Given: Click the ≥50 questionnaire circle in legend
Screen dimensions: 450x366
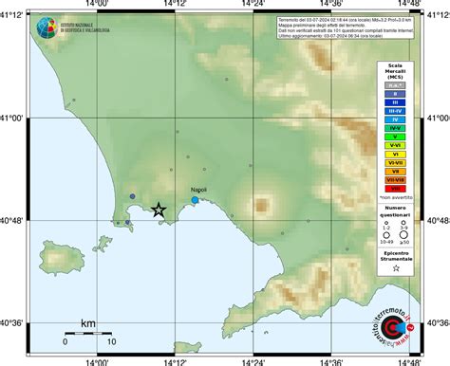Looking at the screenshot, I should 403,235.
